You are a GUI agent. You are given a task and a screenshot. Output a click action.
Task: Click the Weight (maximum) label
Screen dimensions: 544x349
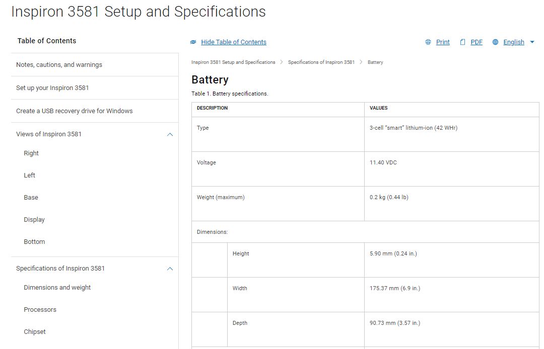pos(221,197)
